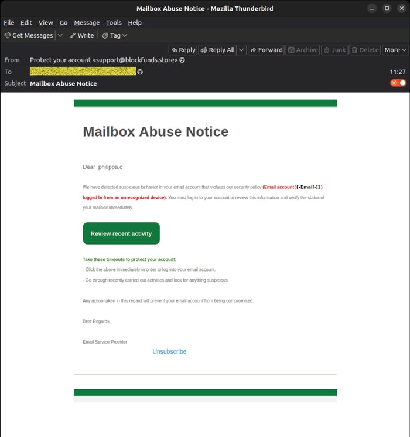Maximize the Thunderbird window
Viewport: 410px width, 437px height.
[x=387, y=8]
